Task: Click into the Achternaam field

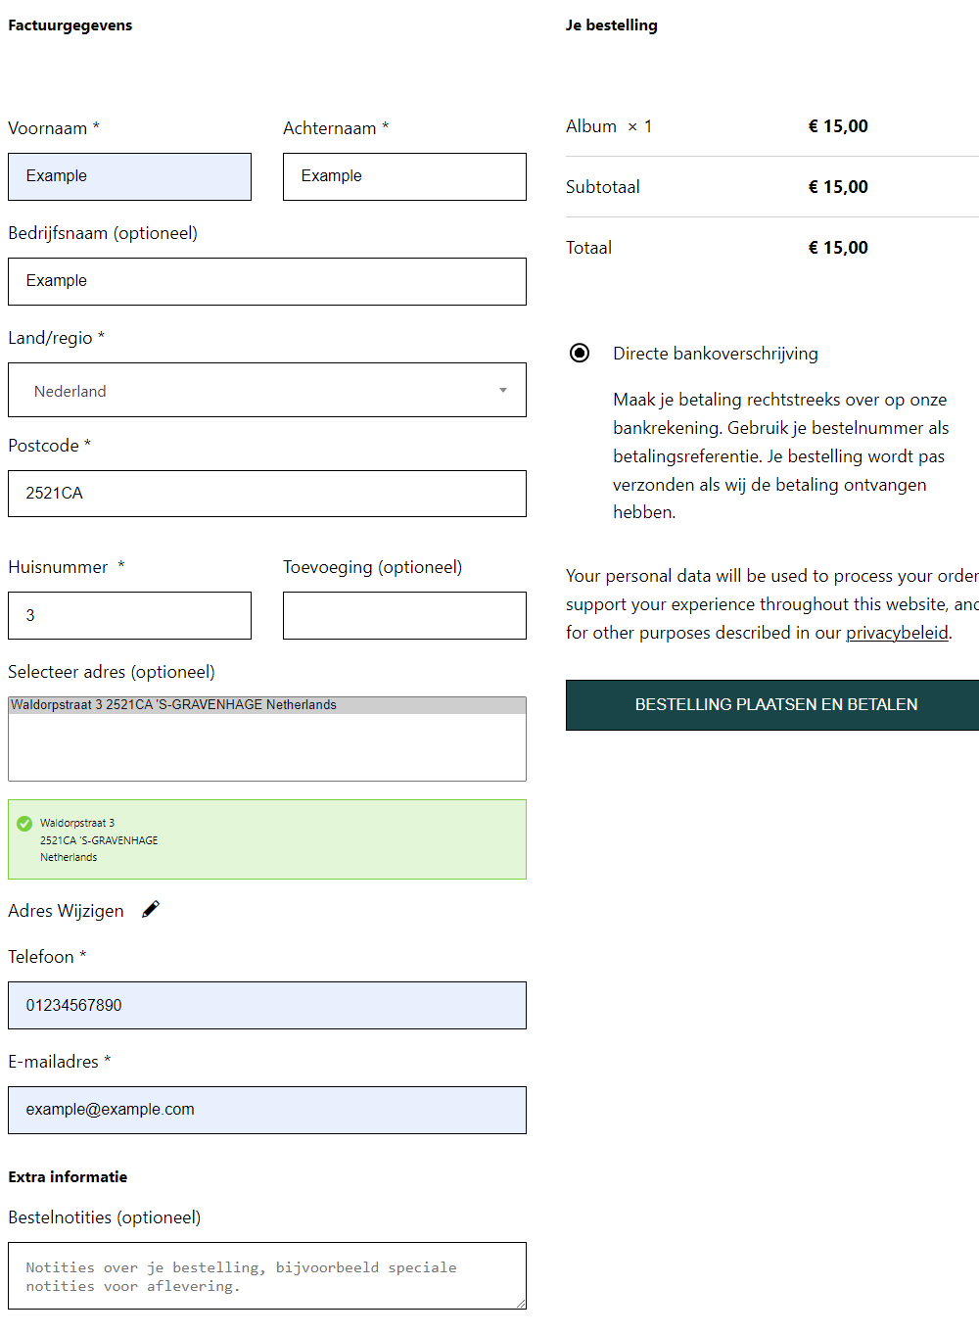Action: (404, 176)
